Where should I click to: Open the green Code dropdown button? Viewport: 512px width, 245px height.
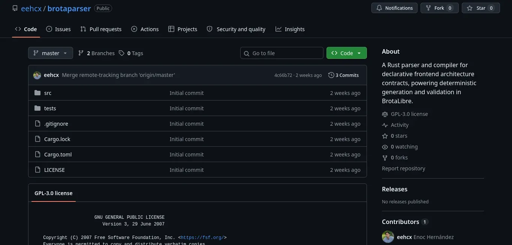[x=347, y=53]
